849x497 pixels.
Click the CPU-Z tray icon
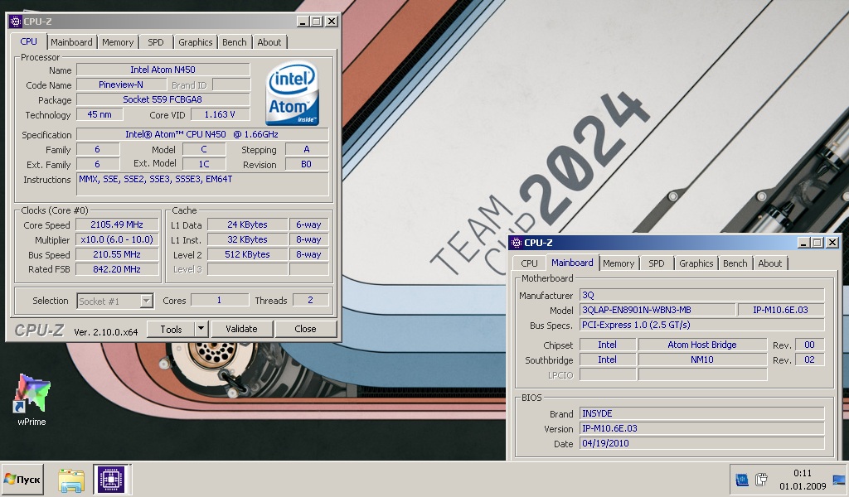(742, 479)
